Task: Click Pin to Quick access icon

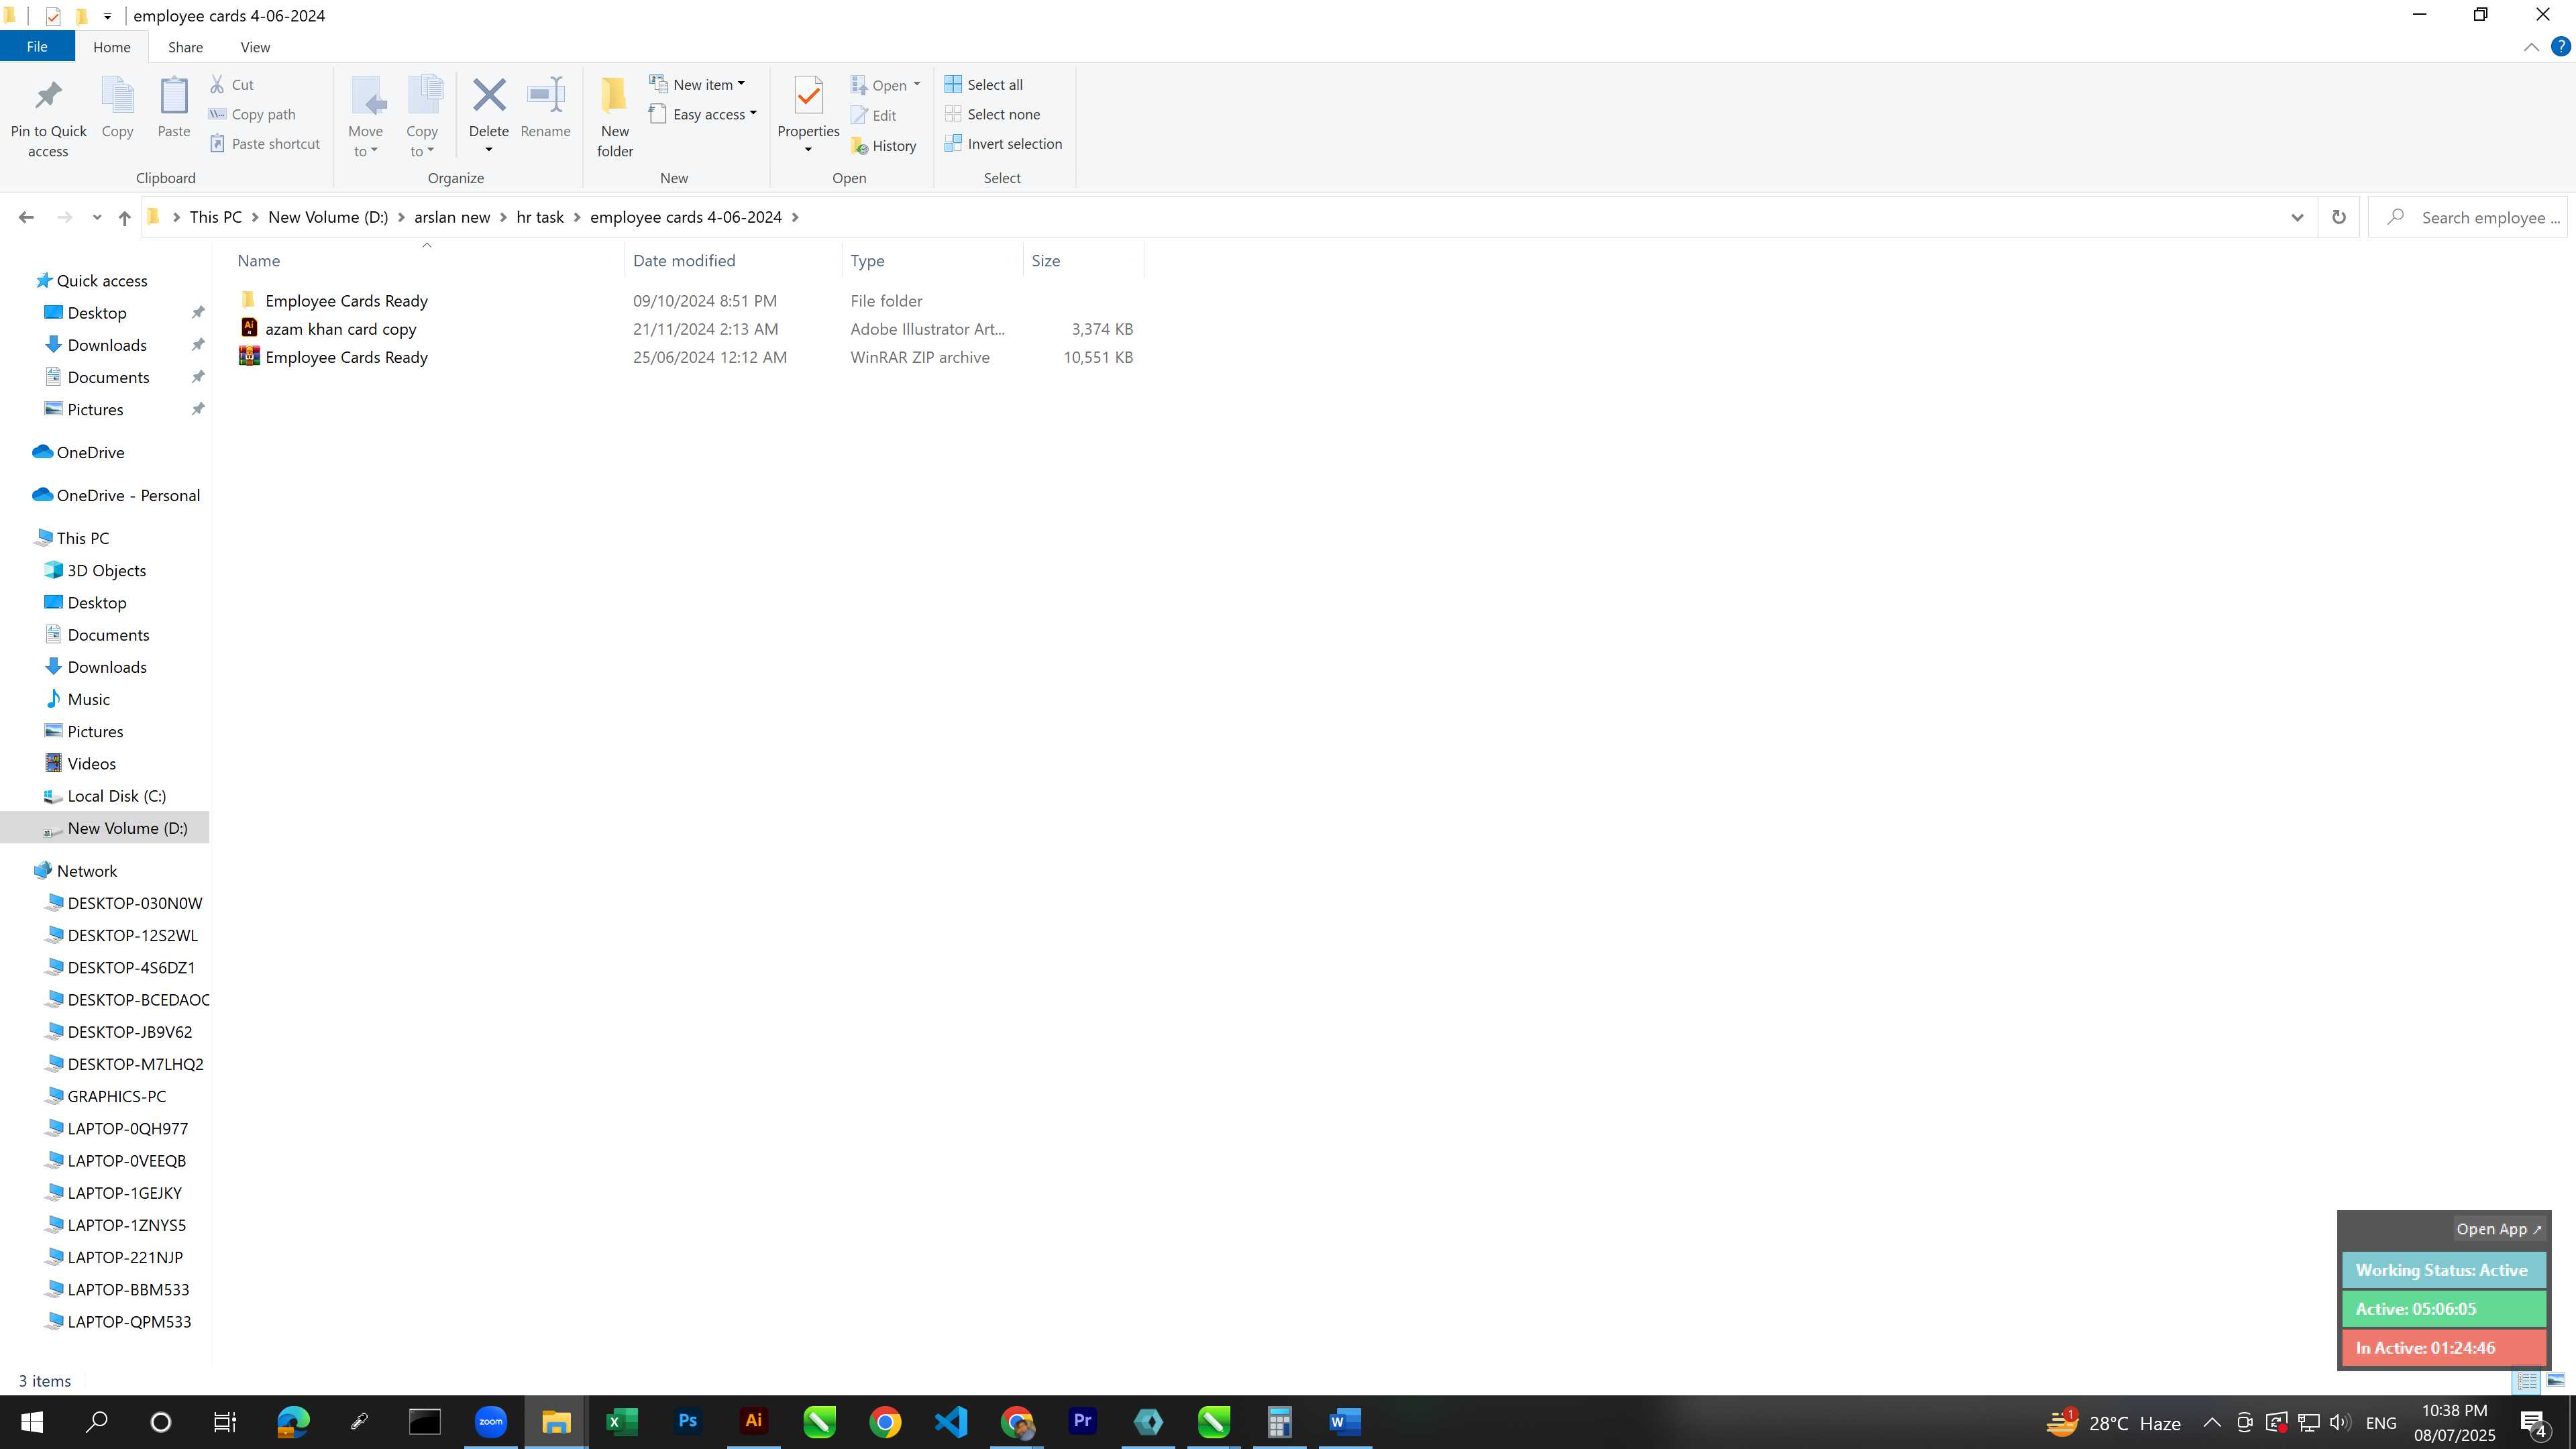Action: point(48,96)
